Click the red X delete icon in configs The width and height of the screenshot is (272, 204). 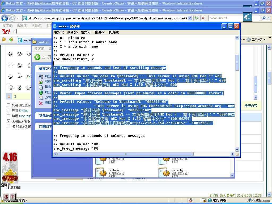[x=41, y=103]
